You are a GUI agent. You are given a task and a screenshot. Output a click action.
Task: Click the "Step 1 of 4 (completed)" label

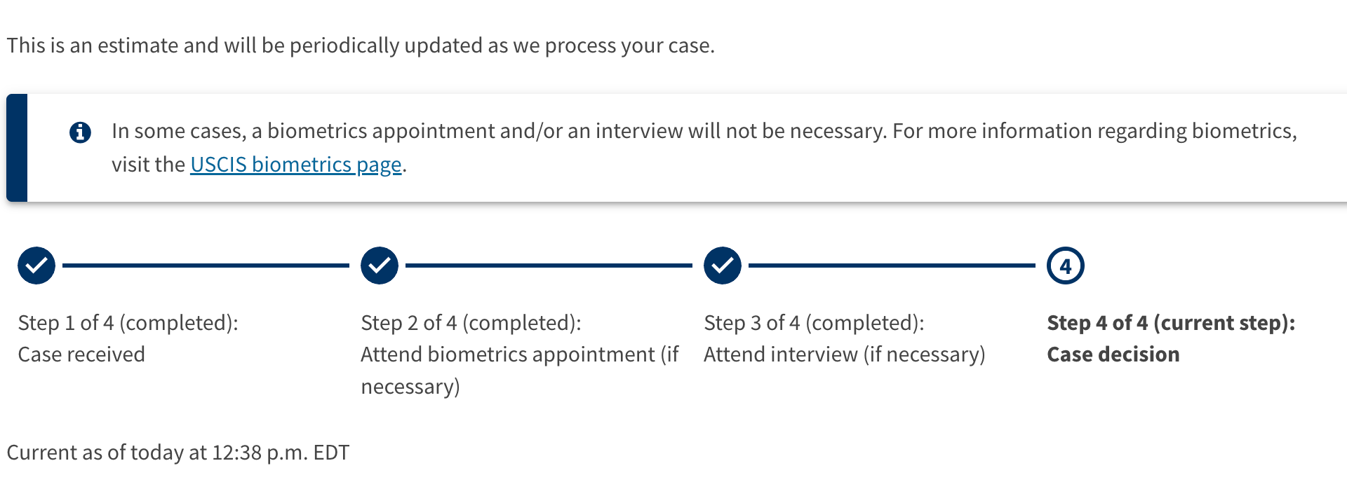coord(128,323)
